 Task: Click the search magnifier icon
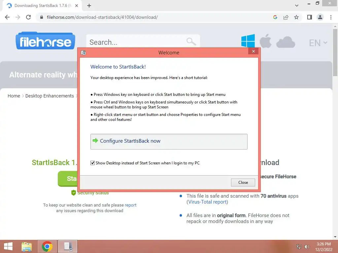[191, 41]
